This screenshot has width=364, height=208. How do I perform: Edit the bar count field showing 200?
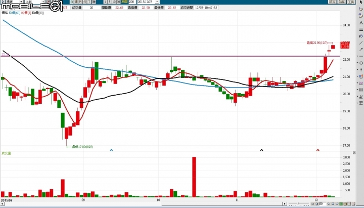(132, 2)
